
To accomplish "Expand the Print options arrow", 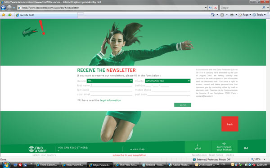I will [236, 15].
